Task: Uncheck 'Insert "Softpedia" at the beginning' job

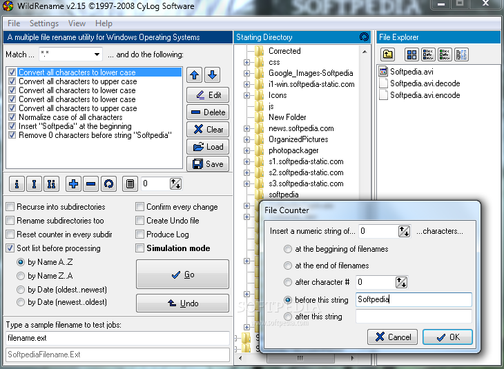Action: [12, 126]
